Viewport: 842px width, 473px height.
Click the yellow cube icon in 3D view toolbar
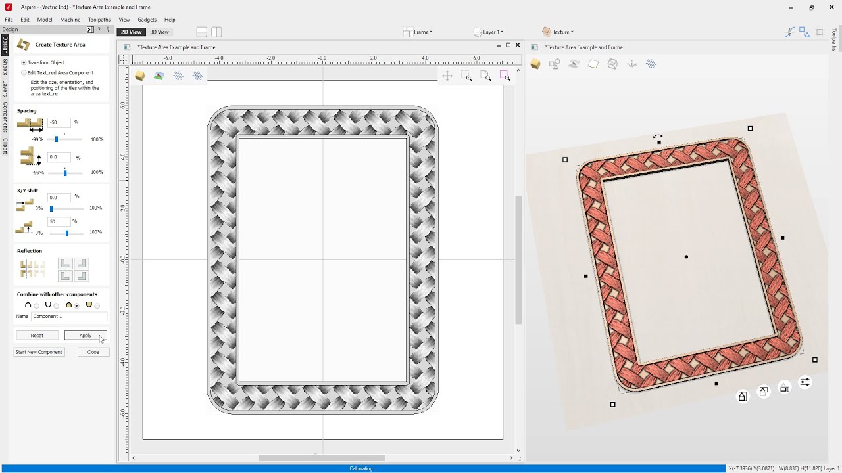[535, 64]
